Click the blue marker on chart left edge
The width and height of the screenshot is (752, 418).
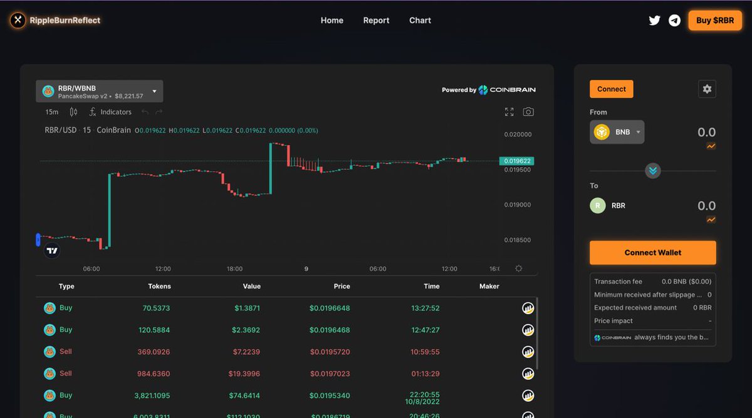(x=38, y=239)
